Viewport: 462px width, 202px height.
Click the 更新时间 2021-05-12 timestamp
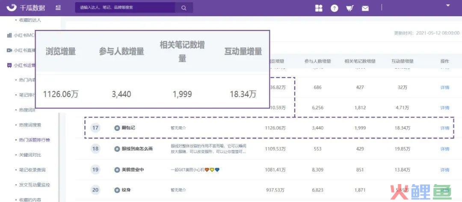coord(426,33)
